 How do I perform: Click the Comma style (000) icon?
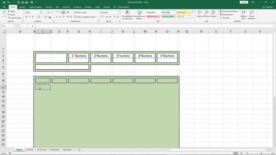click(110, 17)
